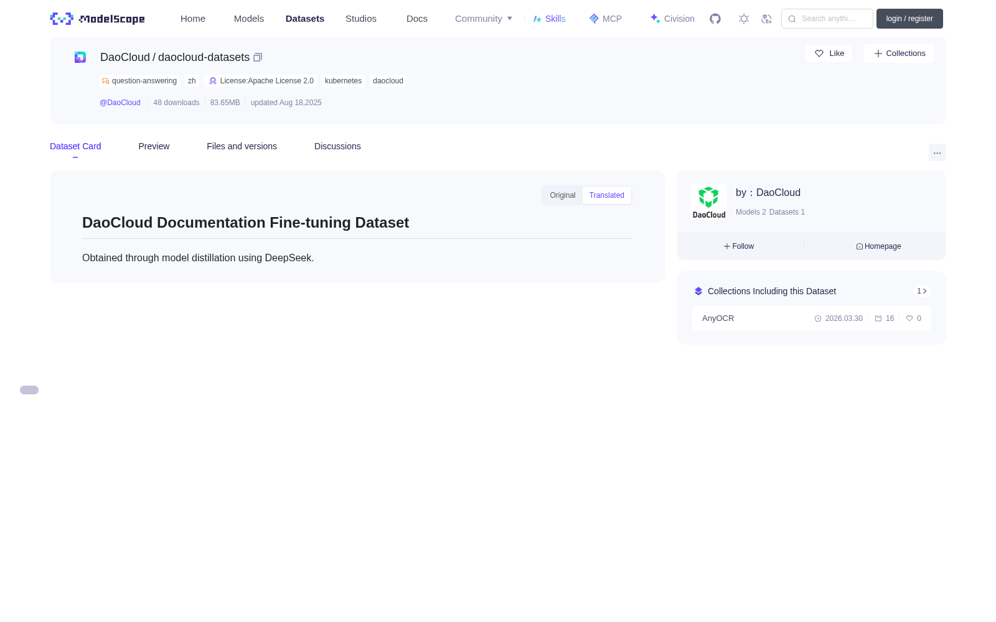Click the Skills icon in navbar
Screen dimensions: 996x622
[x=537, y=19]
